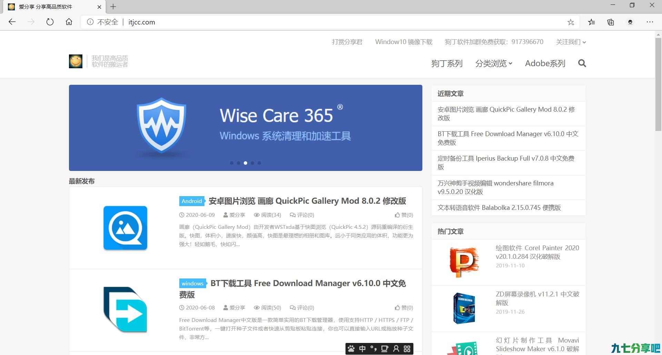Viewport: 662px width, 355px height.
Task: Select the fourth carousel slide dot
Action: pos(252,163)
